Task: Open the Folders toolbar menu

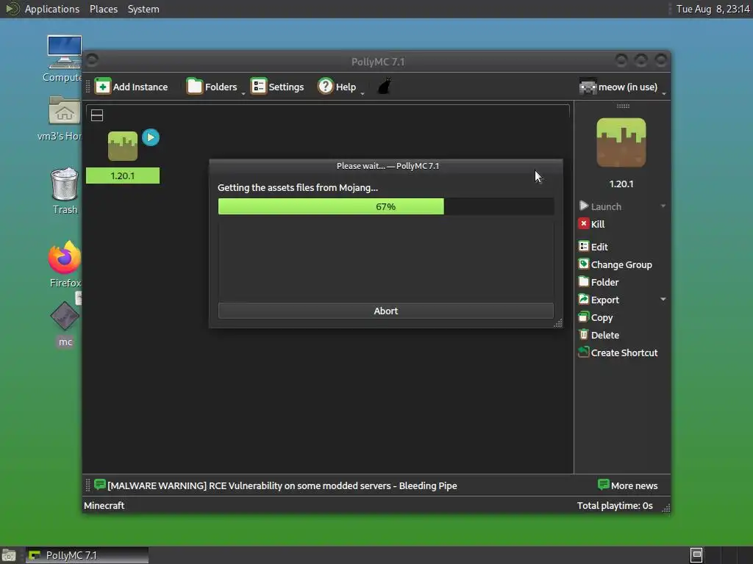Action: pyautogui.click(x=212, y=87)
